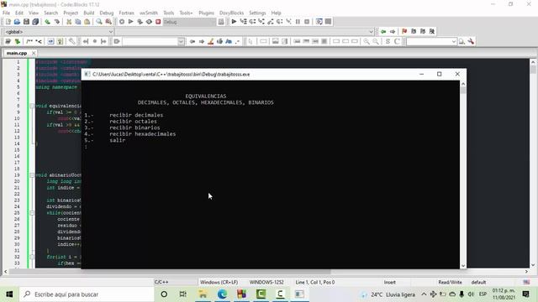Open Microsoft Edge from the taskbar
The height and width of the screenshot is (302, 538).
[x=222, y=294]
